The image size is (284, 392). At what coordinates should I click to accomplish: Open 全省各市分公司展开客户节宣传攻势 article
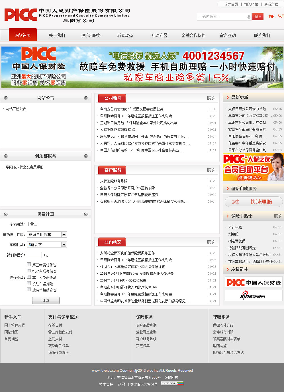(127, 188)
